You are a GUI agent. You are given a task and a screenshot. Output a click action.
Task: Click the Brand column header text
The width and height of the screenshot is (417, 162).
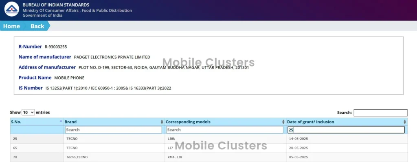[x=70, y=122]
